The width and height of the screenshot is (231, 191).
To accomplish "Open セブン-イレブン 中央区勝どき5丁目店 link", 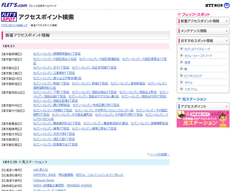I will pyautogui.click(x=96, y=105).
